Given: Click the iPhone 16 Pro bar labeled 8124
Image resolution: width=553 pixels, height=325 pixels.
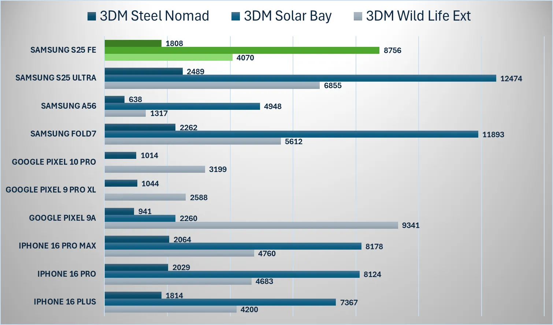Looking at the screenshot, I should (232, 274).
